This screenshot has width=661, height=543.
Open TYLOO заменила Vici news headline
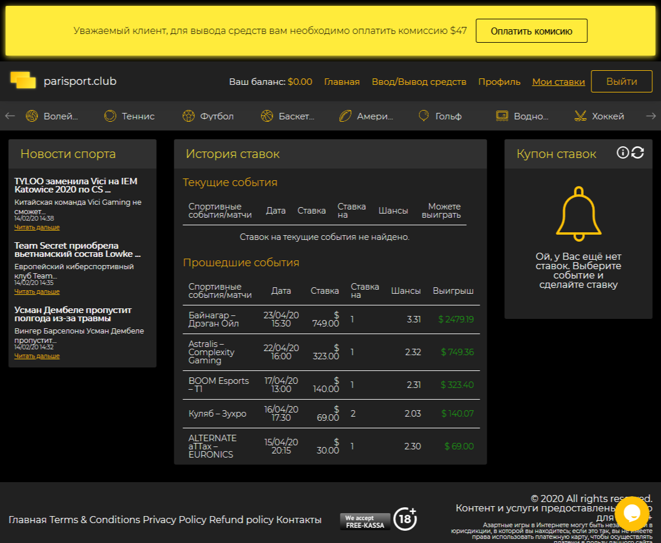pos(76,185)
